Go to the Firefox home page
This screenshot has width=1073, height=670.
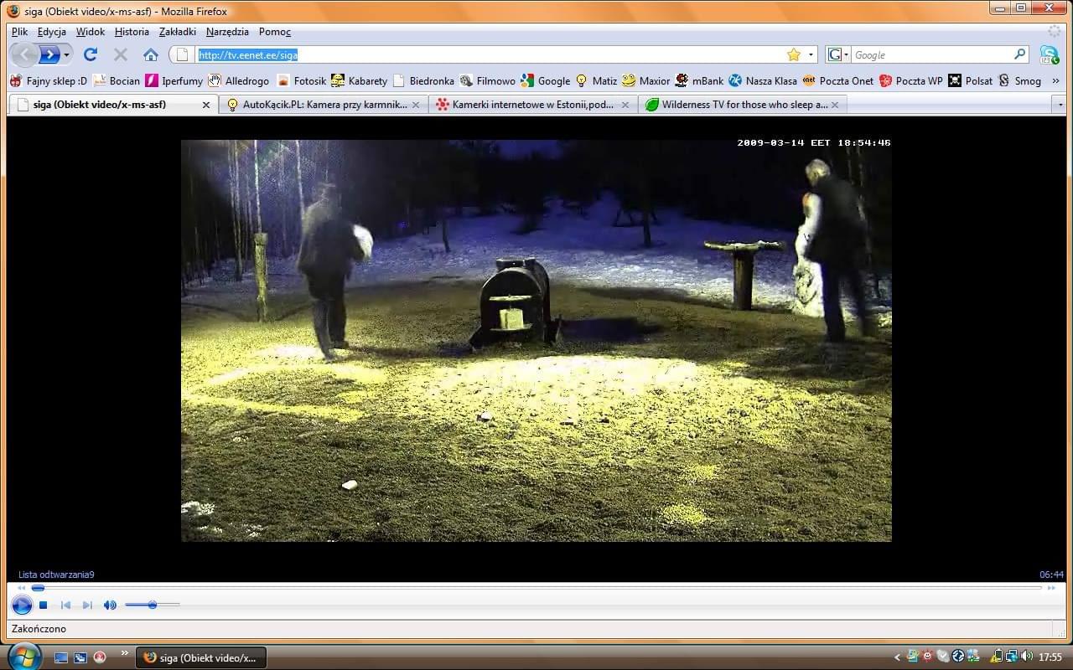151,54
